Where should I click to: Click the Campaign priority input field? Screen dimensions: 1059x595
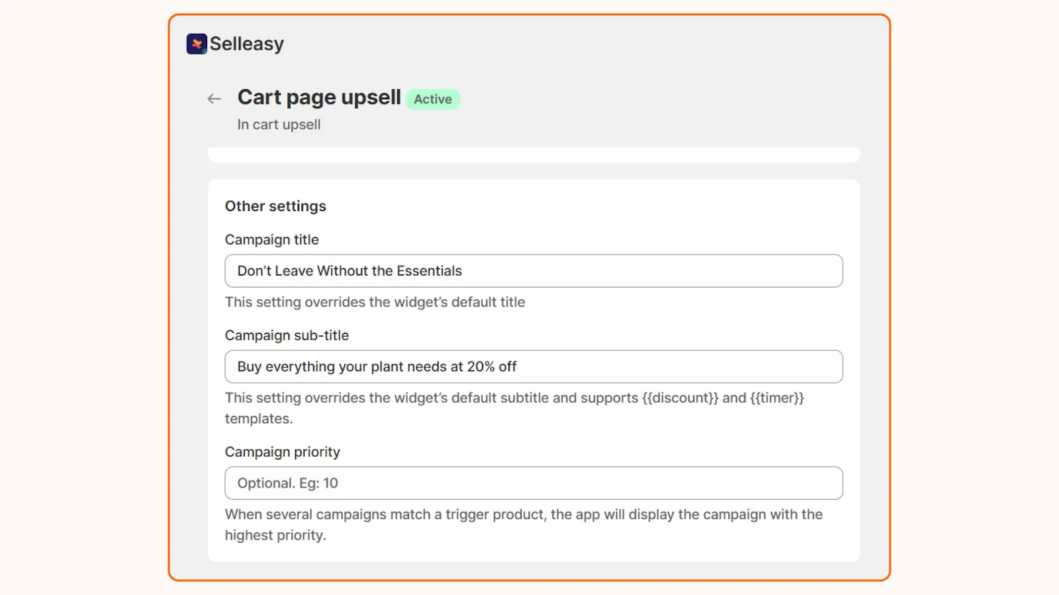pyautogui.click(x=533, y=483)
